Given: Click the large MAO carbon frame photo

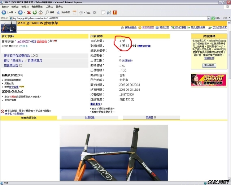Looking at the screenshot, I should pos(114,152).
